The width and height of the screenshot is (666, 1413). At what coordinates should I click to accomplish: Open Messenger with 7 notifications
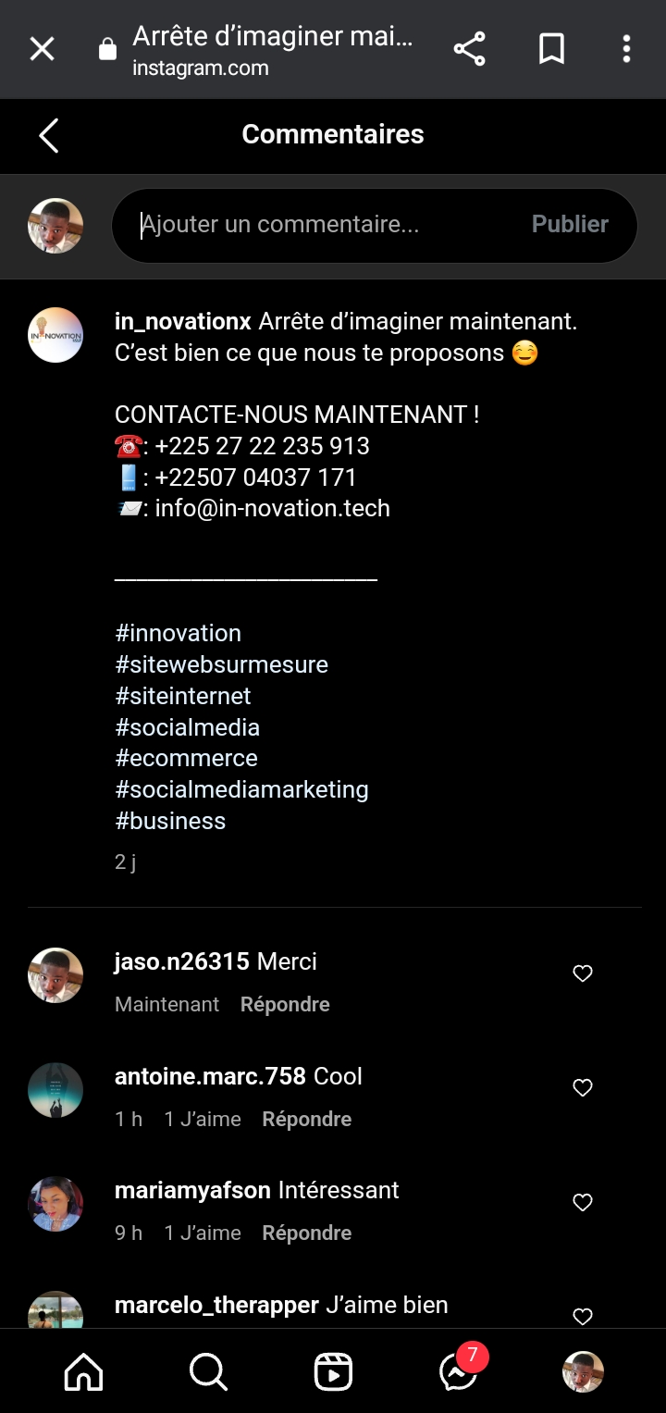(x=459, y=1372)
